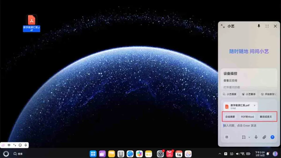Open the calendar app showing 16
The image size is (281, 158).
click(x=179, y=154)
